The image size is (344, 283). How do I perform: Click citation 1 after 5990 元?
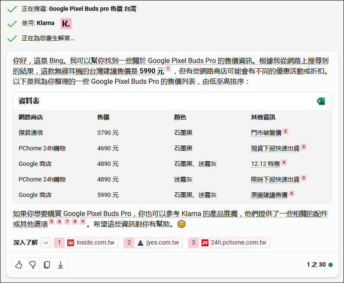168,69
